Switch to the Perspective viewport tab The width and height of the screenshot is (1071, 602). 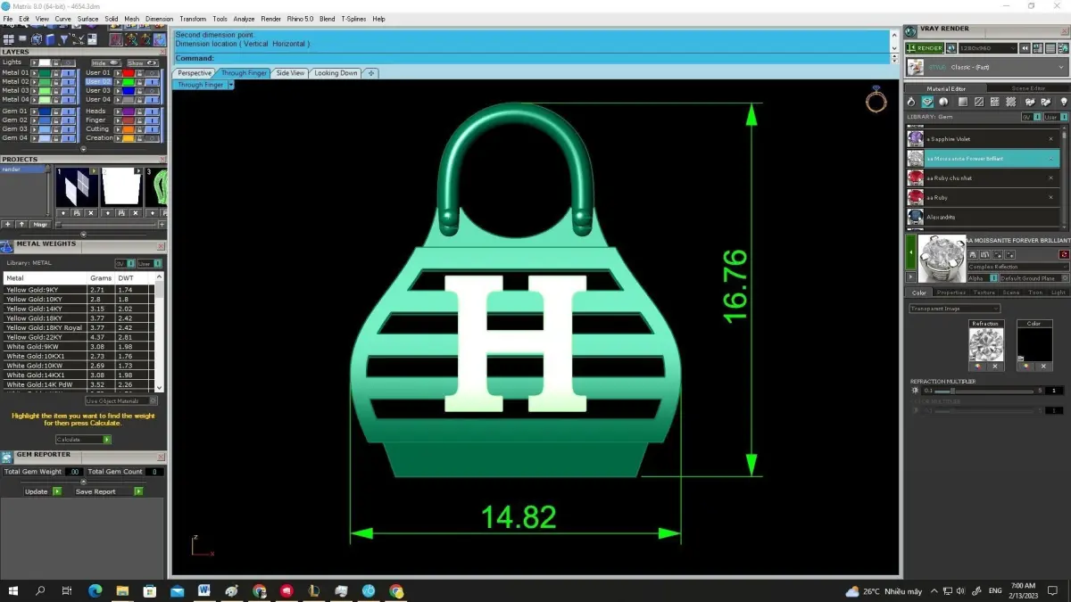pos(195,73)
